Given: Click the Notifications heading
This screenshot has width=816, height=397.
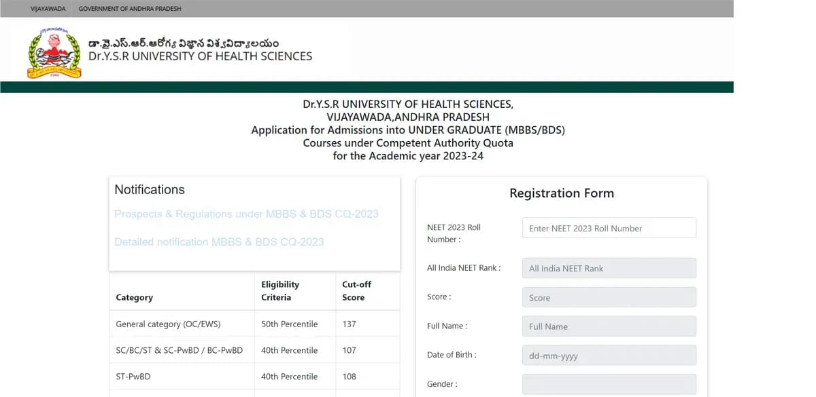Looking at the screenshot, I should coord(150,190).
